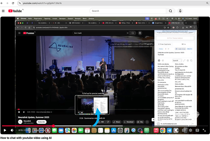Focus the YouTube Search field
The height and width of the screenshot is (141, 210).
pyautogui.click(x=128, y=11)
